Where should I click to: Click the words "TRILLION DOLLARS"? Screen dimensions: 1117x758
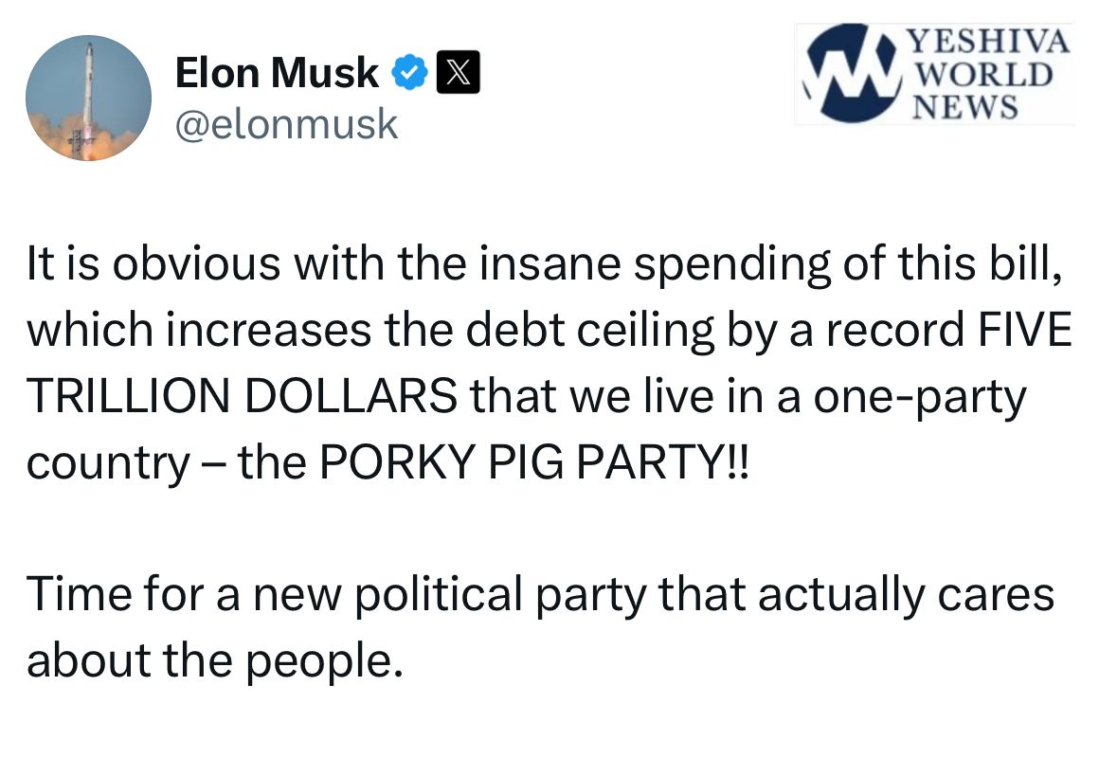(242, 397)
